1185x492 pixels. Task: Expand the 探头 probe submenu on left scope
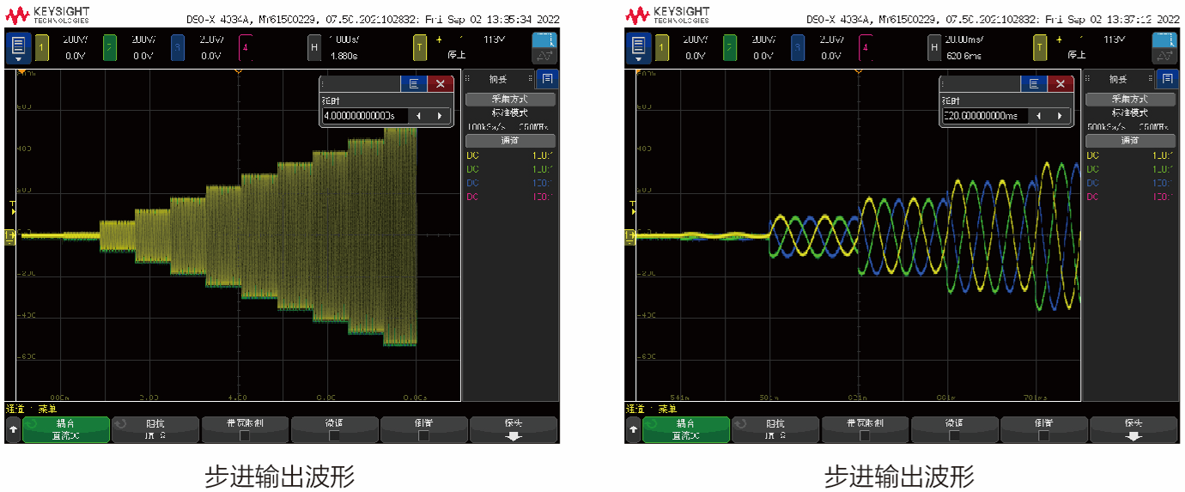(513, 429)
